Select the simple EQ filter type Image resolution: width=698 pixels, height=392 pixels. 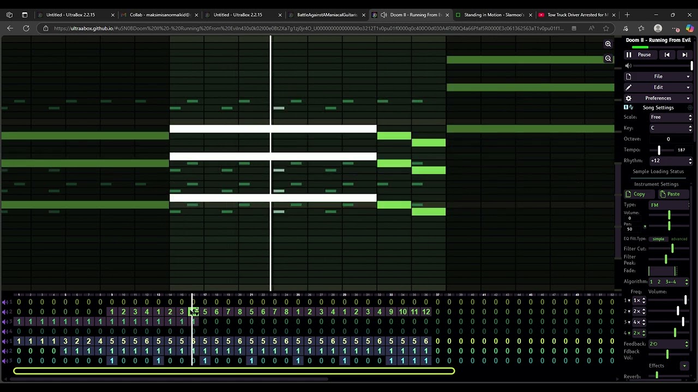pos(658,239)
